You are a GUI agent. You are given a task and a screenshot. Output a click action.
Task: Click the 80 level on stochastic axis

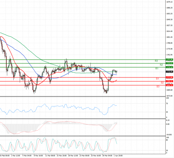[x=167, y=140]
